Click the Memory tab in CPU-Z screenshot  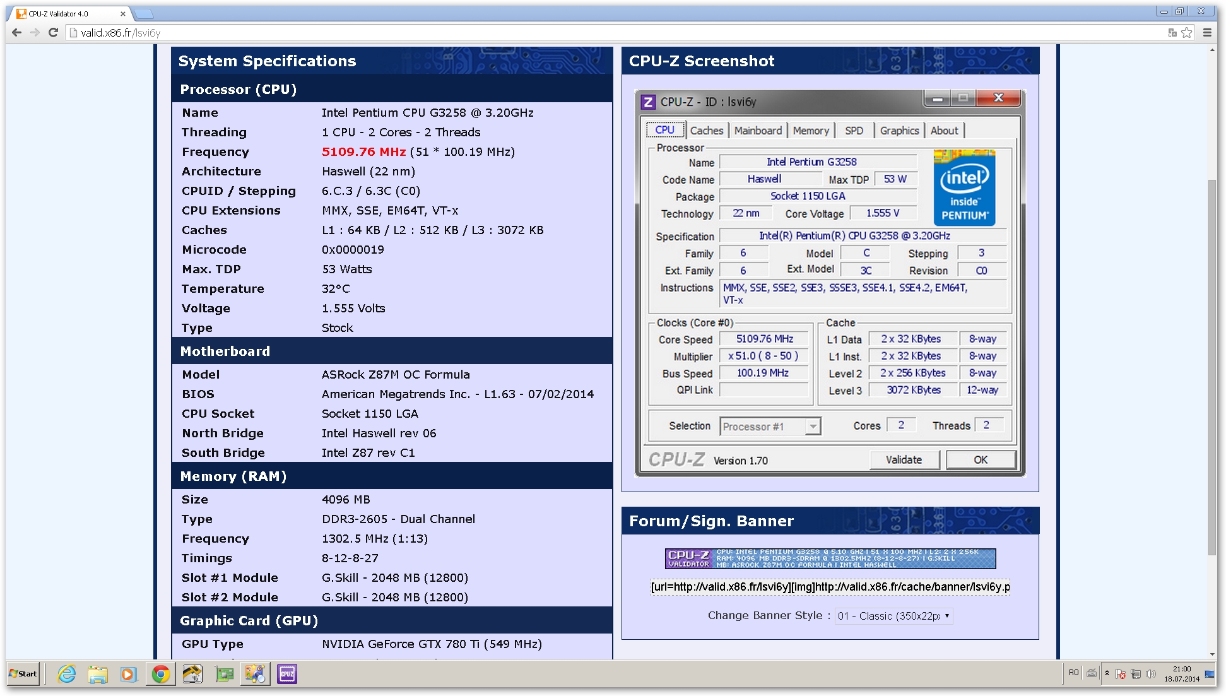[811, 131]
